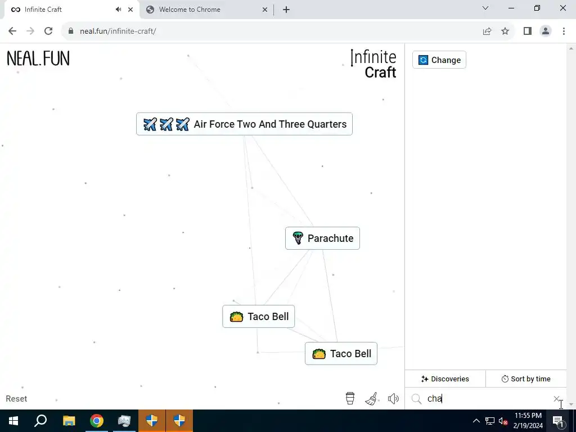Click the lock site info icon
The width and height of the screenshot is (576, 432).
point(70,31)
